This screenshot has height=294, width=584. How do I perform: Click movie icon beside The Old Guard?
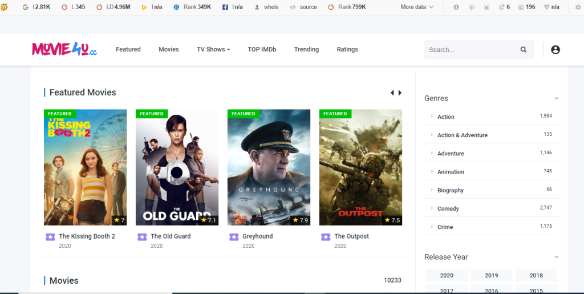click(142, 236)
